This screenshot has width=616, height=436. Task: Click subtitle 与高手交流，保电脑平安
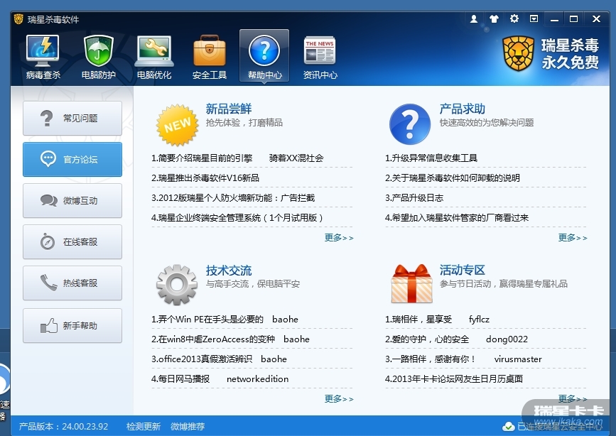click(x=253, y=284)
